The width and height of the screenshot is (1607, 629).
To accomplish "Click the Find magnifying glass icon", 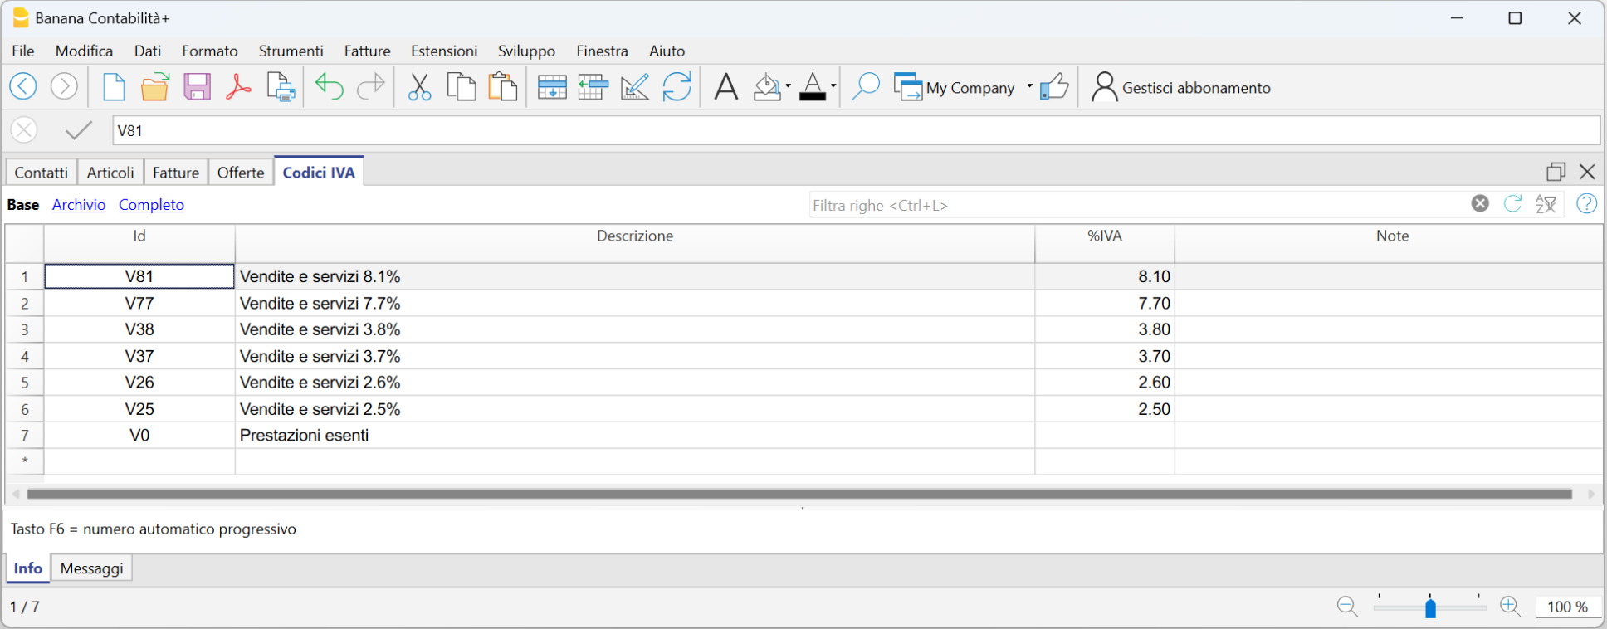I will [865, 87].
